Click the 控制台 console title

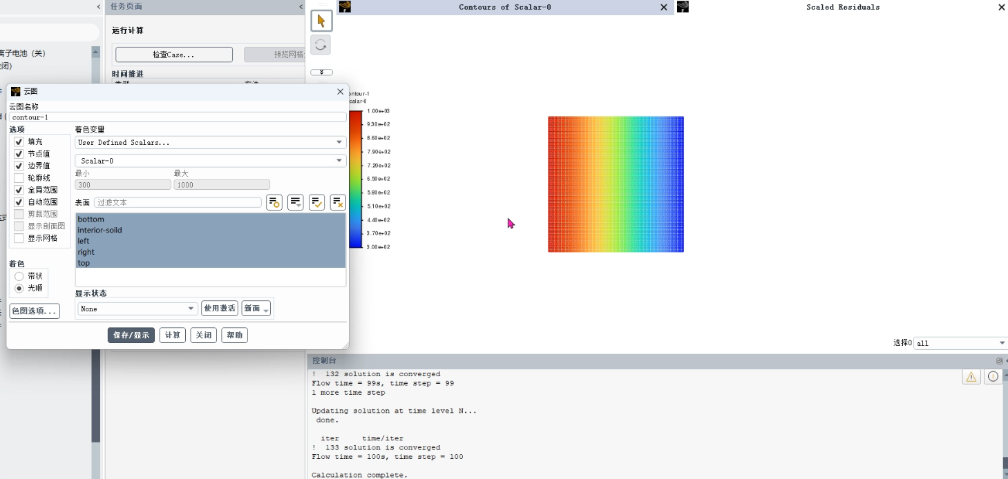(x=324, y=360)
